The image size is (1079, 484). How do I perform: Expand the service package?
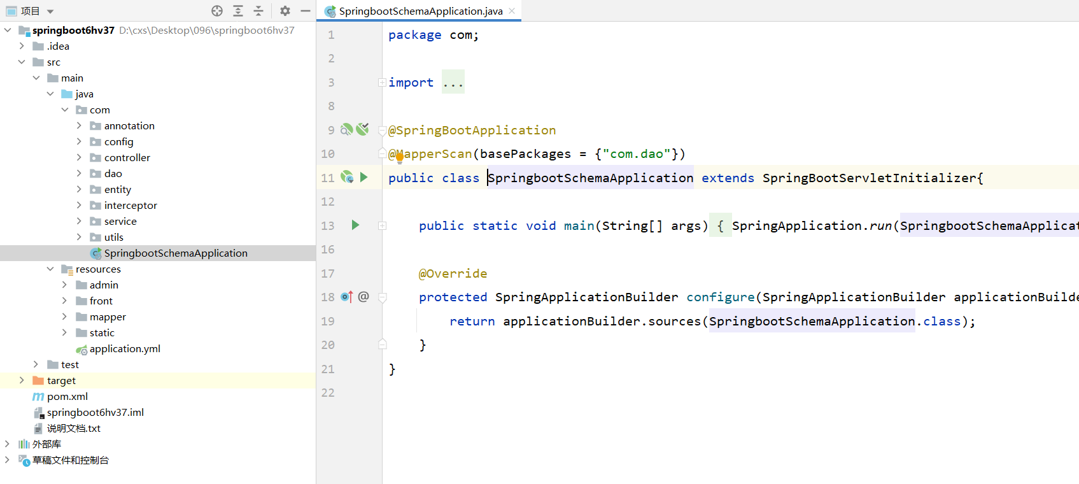coord(79,221)
